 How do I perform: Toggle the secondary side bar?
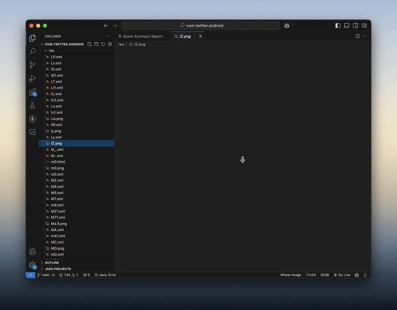[x=355, y=26]
